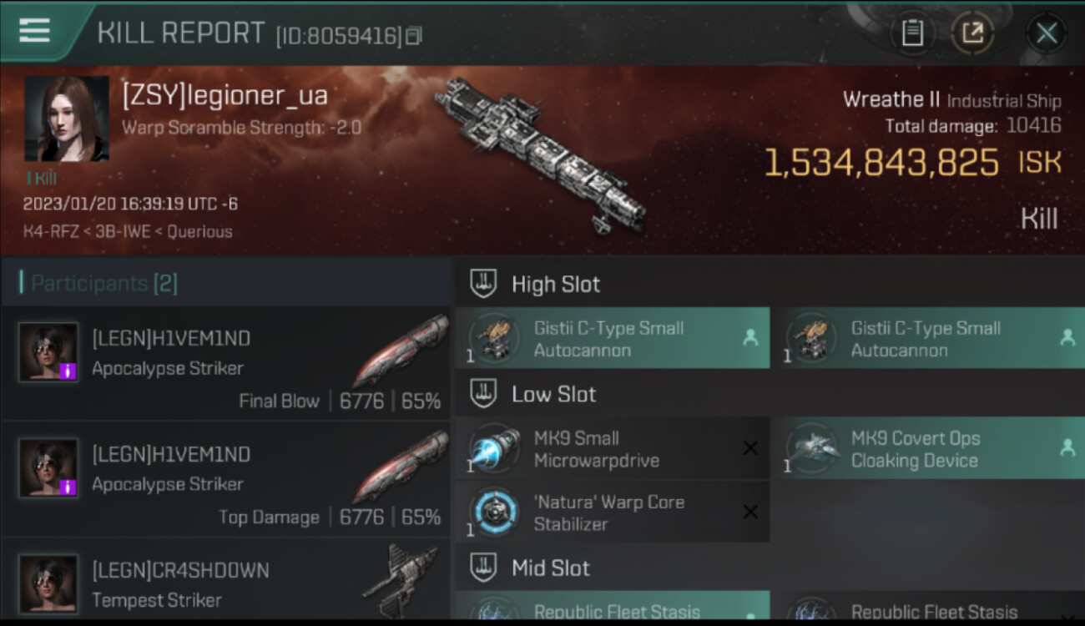Click the share export icon

tap(972, 33)
